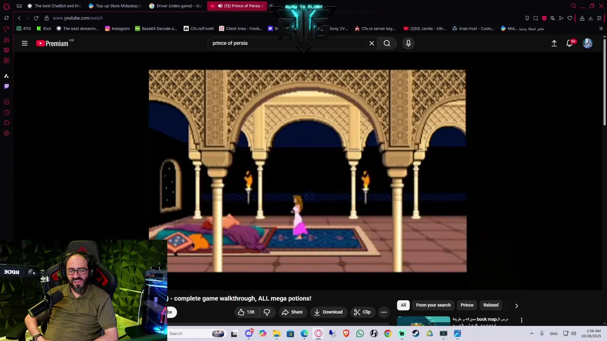Screen dimensions: 607x341
Task: Show more filter chips with arrow
Action: [x=516, y=305]
